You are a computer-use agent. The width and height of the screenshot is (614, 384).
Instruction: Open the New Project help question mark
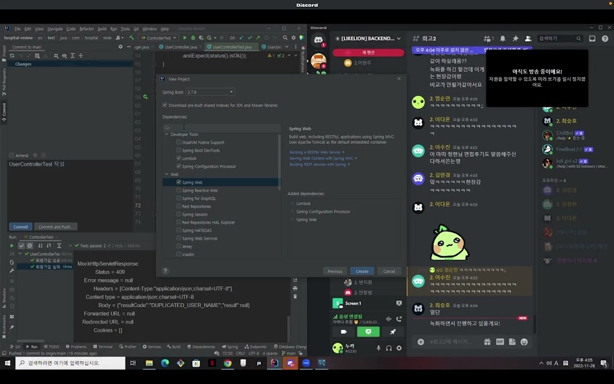(x=165, y=271)
